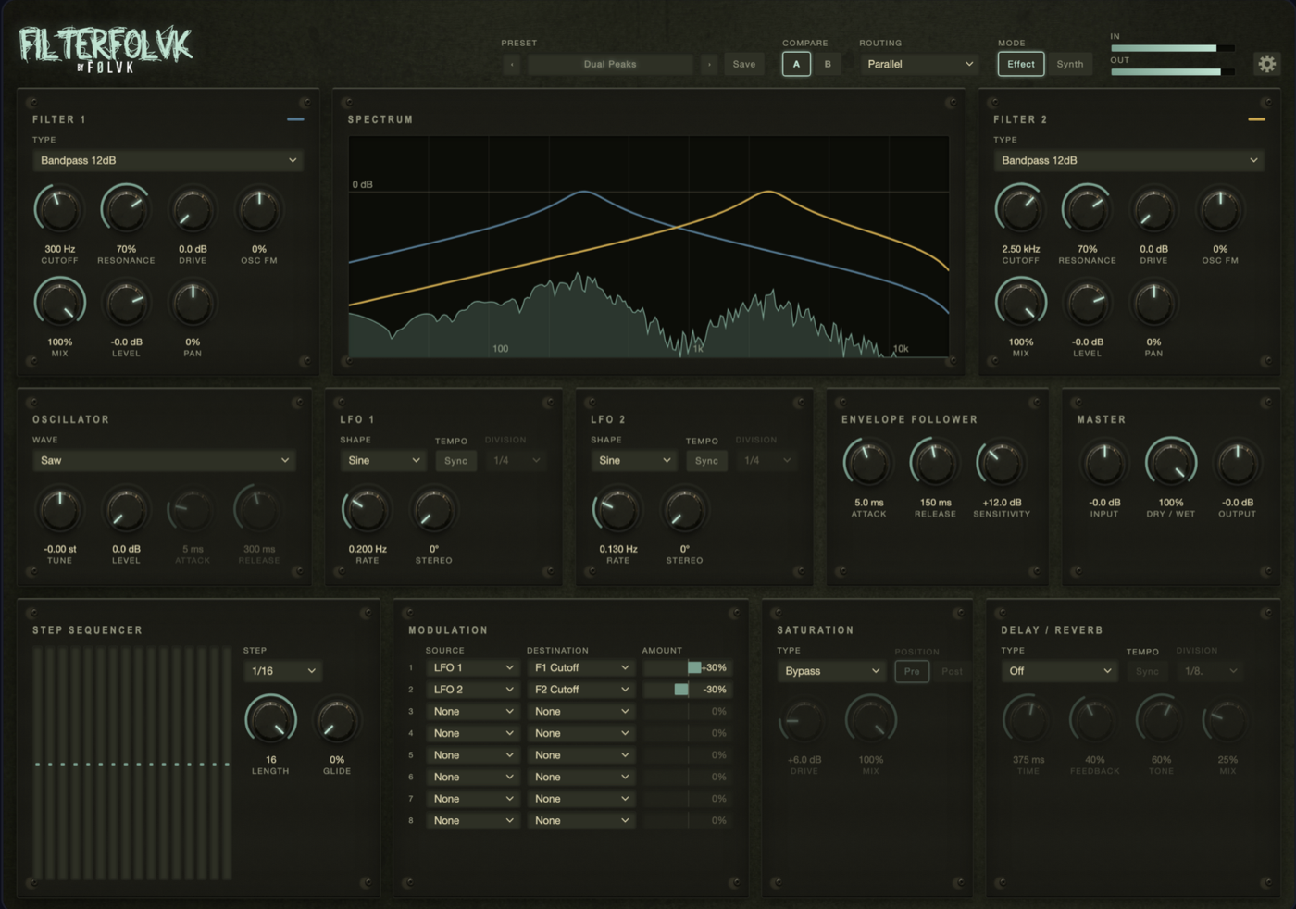Click Master Dry / Wet knob
This screenshot has height=909, width=1296.
pos(1171,462)
